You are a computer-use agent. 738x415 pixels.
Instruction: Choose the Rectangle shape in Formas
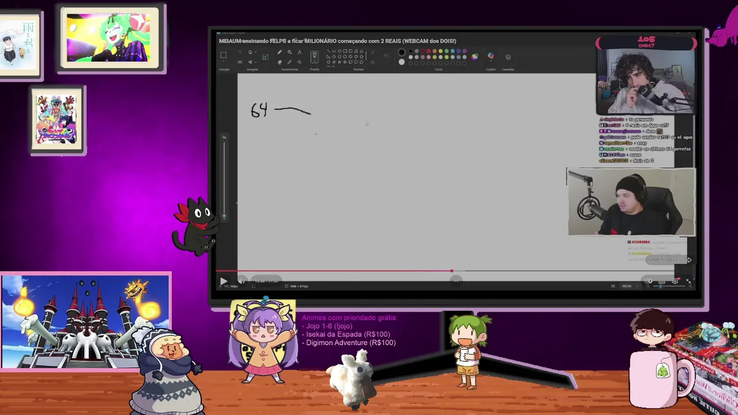[345, 51]
